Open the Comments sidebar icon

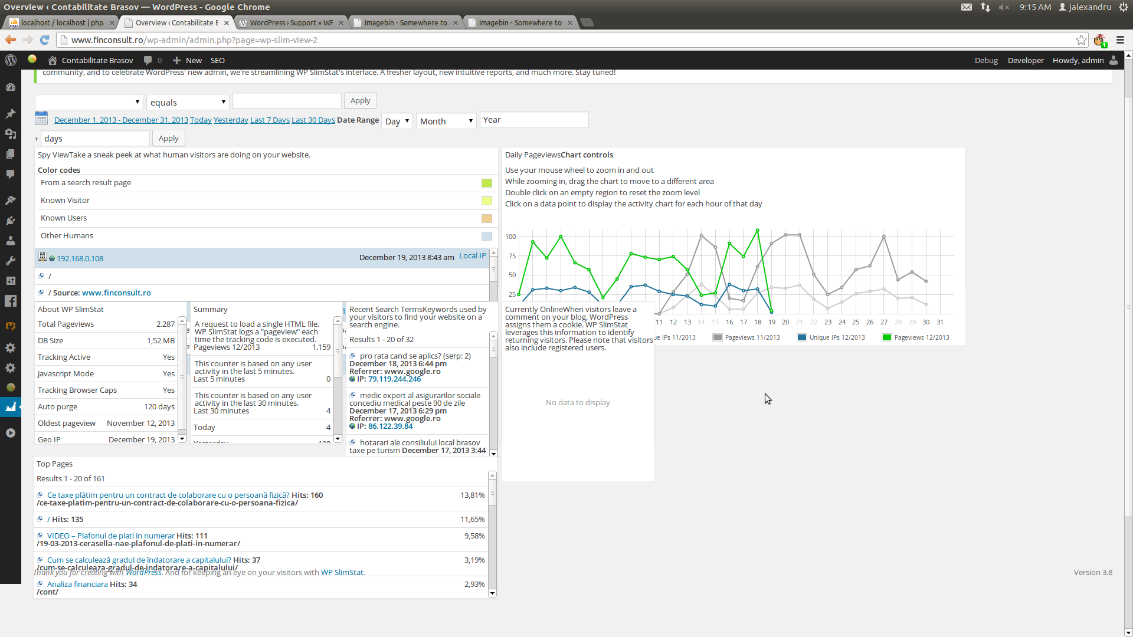(11, 174)
